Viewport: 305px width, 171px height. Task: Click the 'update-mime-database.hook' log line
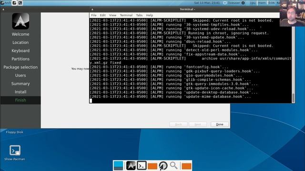[171, 96]
